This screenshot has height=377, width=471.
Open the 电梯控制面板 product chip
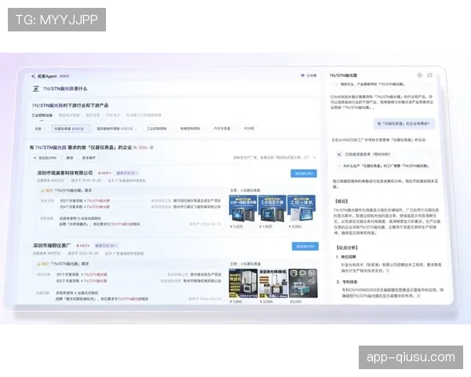[191, 129]
